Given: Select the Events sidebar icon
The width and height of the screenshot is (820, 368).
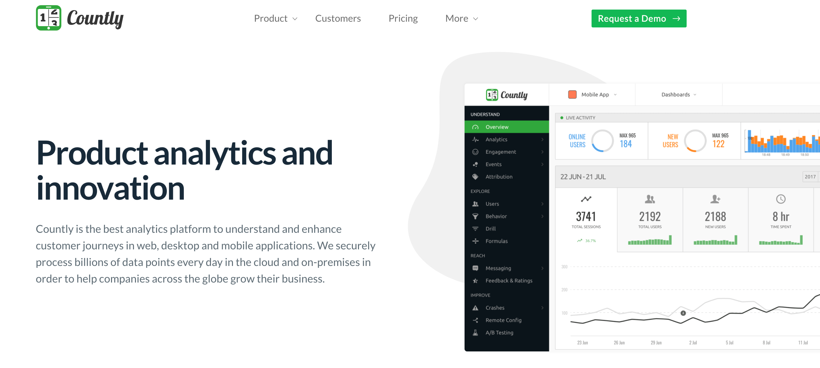Looking at the screenshot, I should pyautogui.click(x=475, y=165).
